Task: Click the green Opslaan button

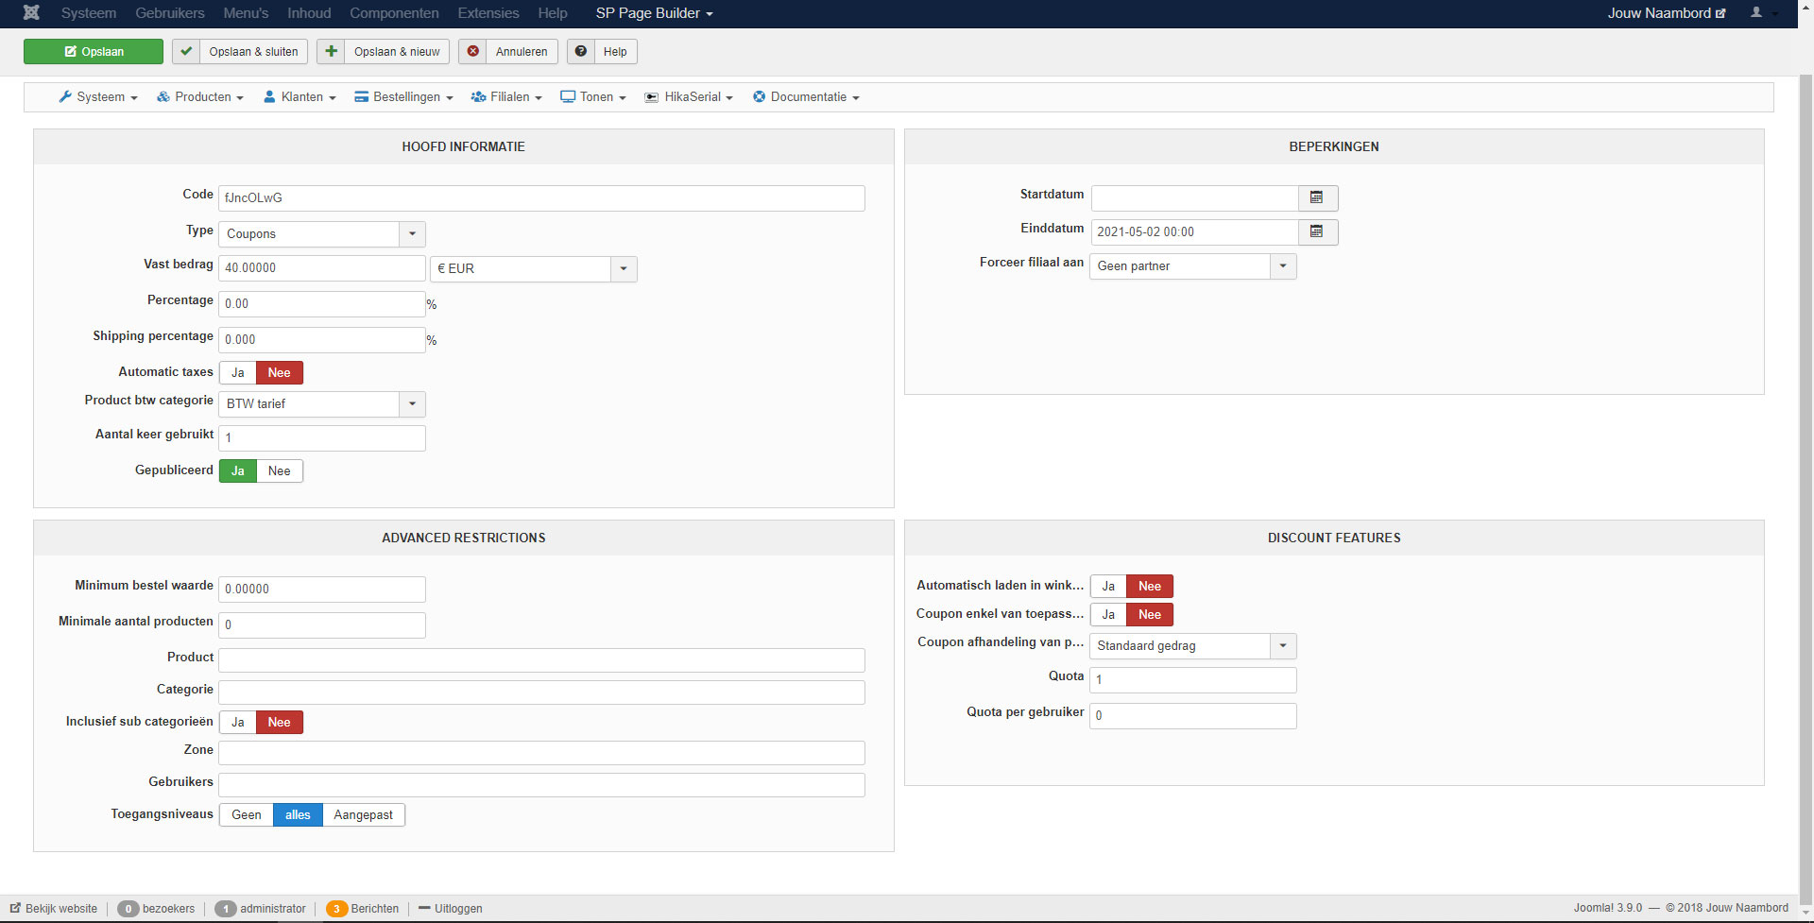Action: pos(94,52)
